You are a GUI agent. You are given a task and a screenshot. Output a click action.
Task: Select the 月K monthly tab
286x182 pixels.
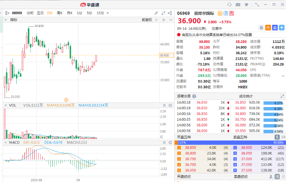pos(70,13)
